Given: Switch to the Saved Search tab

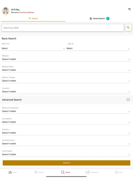Looking at the screenshot, I should tap(99, 19).
